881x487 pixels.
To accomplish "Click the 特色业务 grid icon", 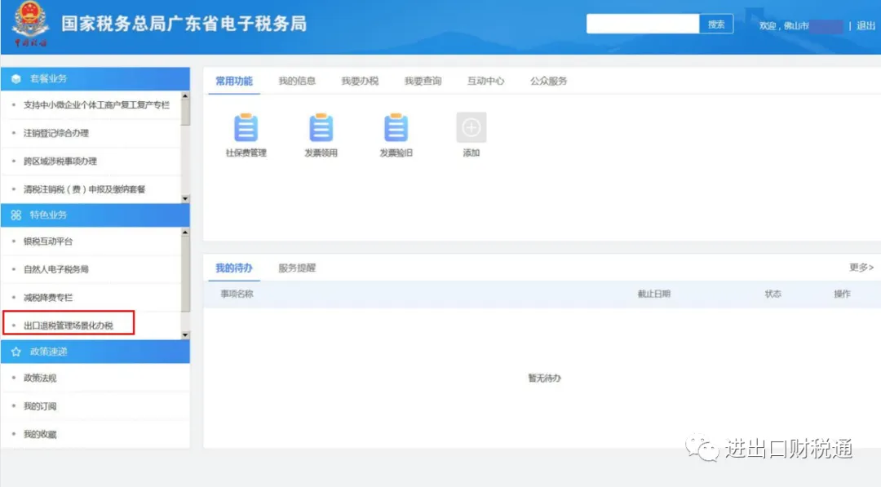I will 16,215.
